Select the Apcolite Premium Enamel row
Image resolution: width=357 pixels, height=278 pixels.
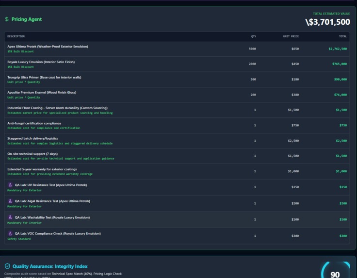[x=177, y=95]
